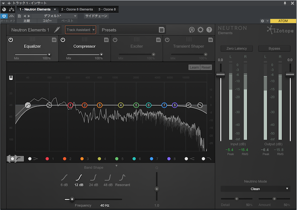Toggle the high-pass band selector button
The image size is (297, 210).
coord(16,158)
